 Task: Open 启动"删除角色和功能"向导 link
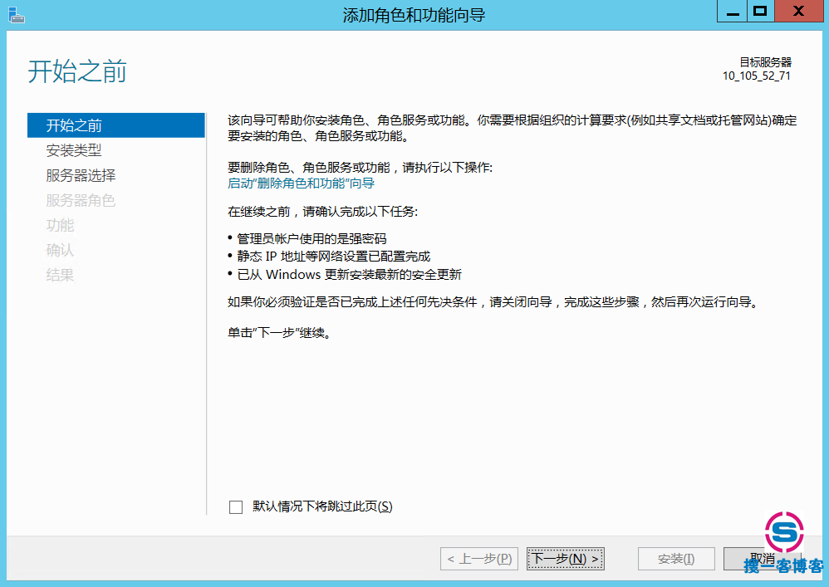coord(301,183)
